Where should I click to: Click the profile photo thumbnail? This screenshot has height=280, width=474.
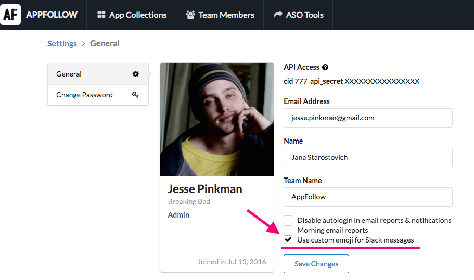click(217, 119)
